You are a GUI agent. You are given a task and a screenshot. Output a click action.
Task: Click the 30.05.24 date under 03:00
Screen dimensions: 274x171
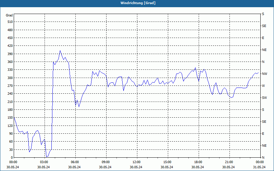(43, 167)
